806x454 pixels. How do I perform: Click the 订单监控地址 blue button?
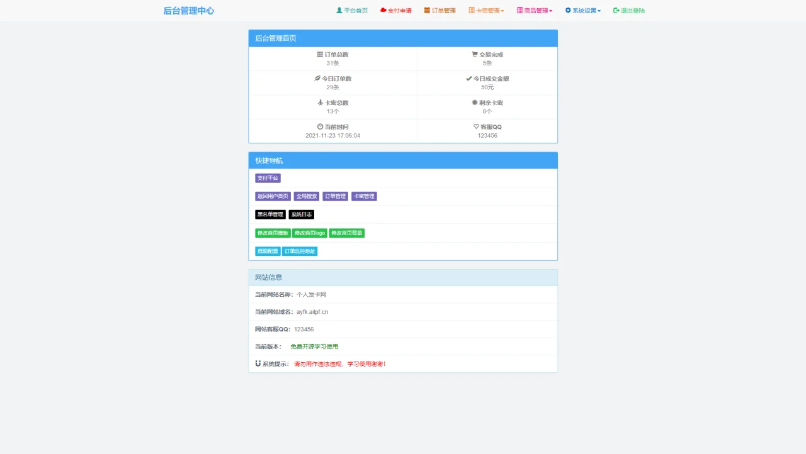tap(301, 251)
